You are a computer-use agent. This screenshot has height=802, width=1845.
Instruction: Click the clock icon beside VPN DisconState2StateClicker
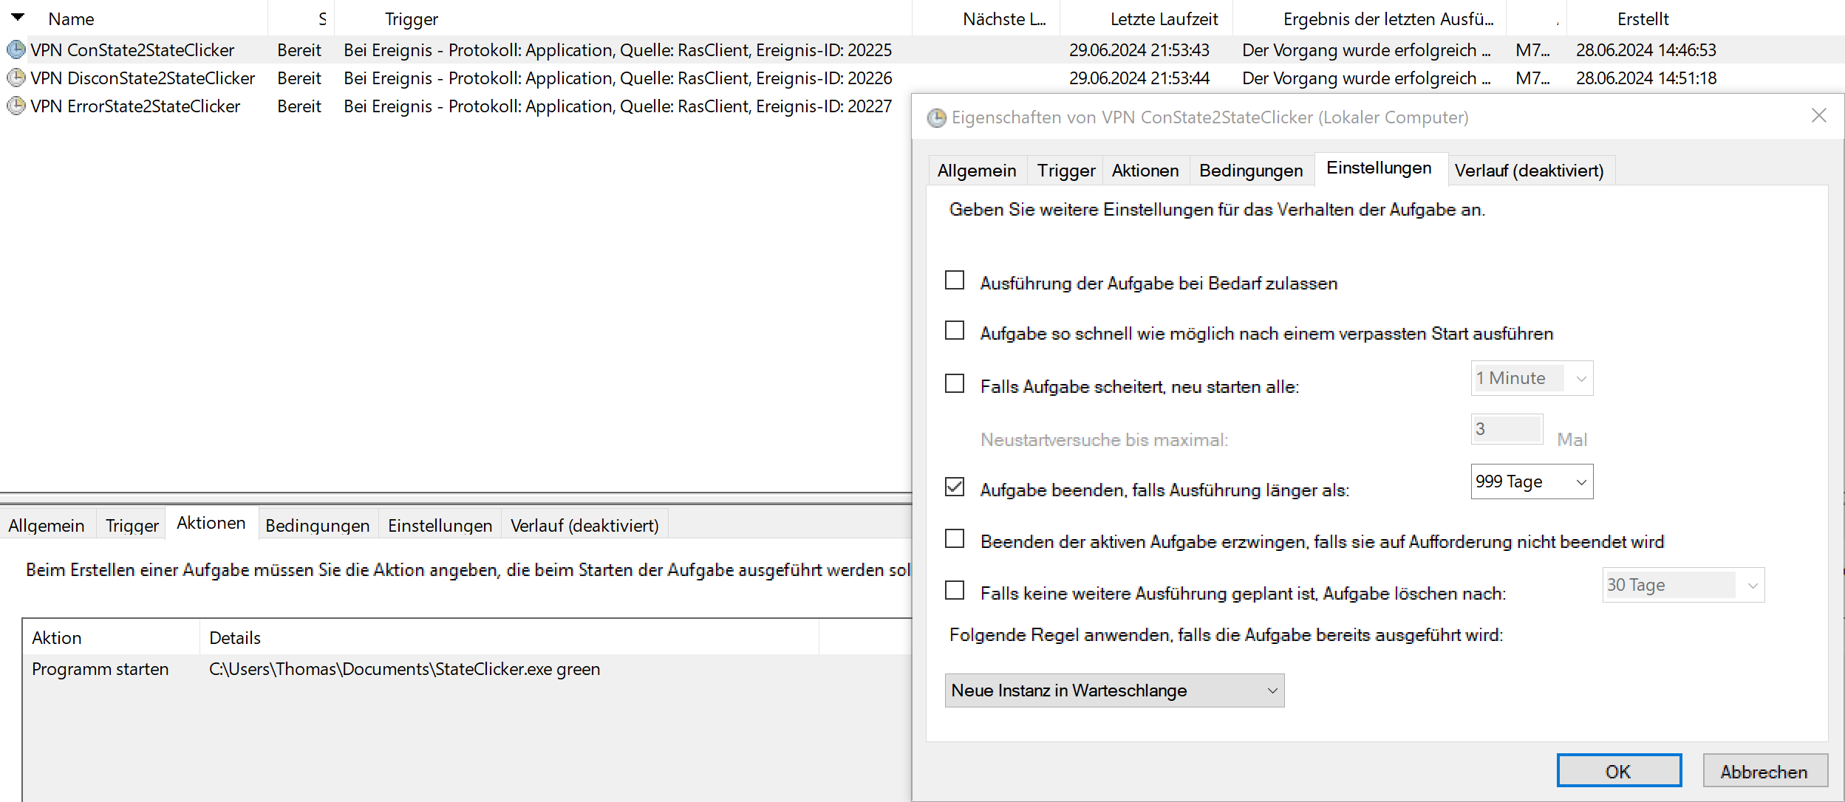tap(15, 78)
